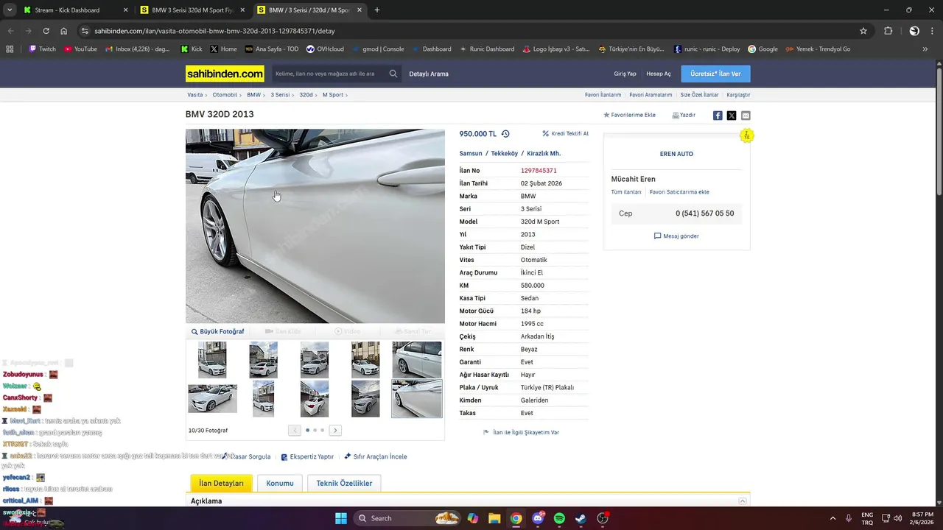Image resolution: width=943 pixels, height=530 pixels.
Task: Open Detaylı Arama link
Action: click(429, 74)
